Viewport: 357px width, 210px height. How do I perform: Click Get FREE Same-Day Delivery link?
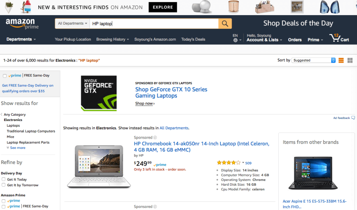[x=28, y=88]
